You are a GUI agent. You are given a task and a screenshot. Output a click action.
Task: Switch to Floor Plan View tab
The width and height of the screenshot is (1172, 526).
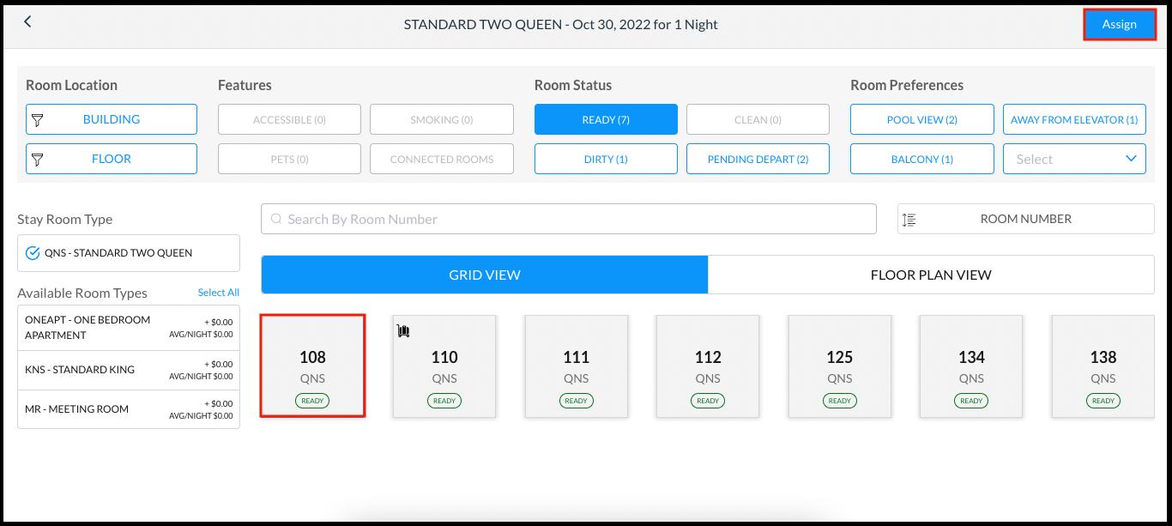click(931, 275)
